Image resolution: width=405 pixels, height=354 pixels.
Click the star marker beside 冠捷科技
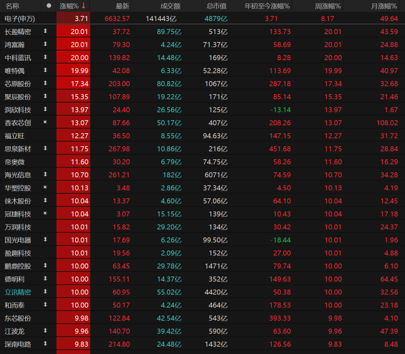point(45,213)
